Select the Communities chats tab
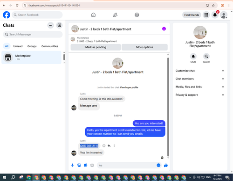 click(x=50, y=46)
